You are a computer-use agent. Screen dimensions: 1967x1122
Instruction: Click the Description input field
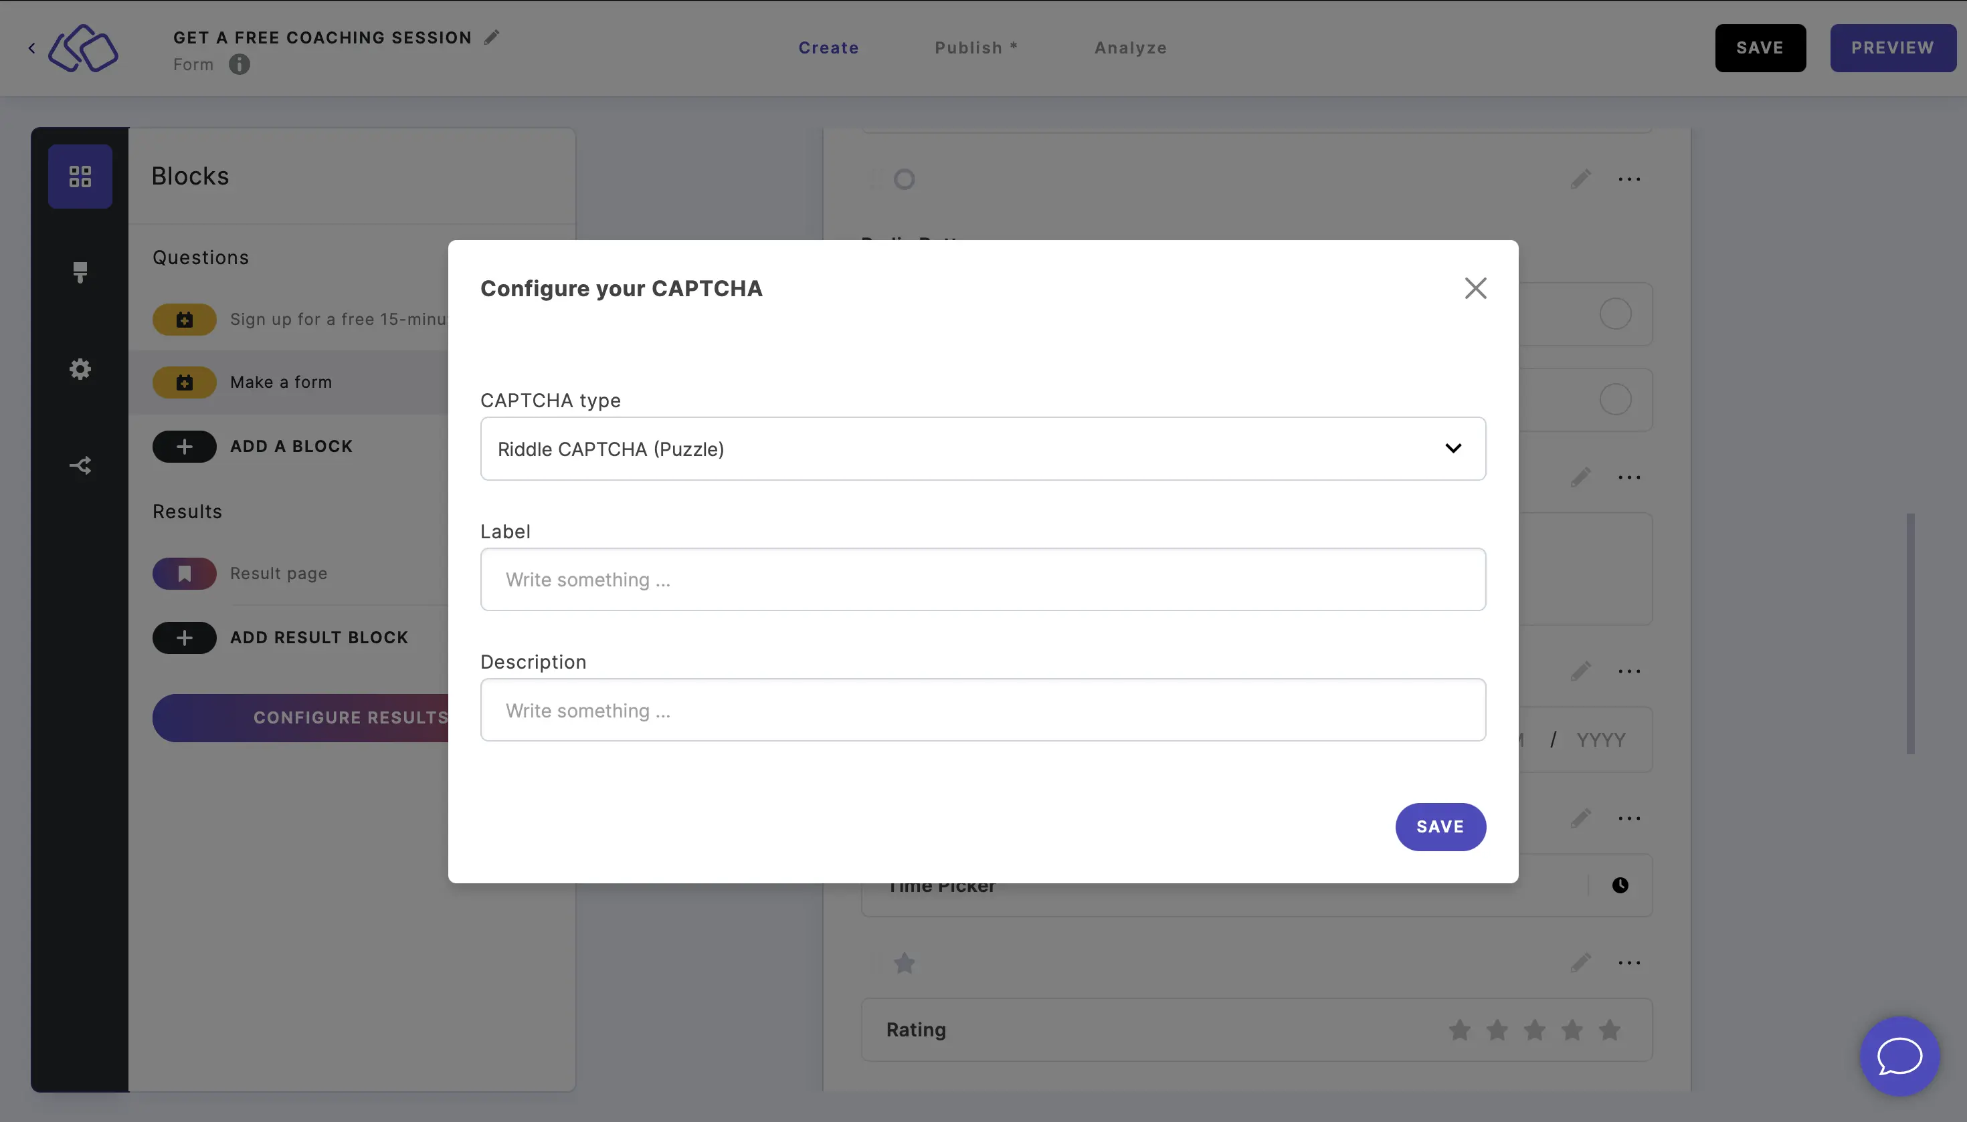982,709
